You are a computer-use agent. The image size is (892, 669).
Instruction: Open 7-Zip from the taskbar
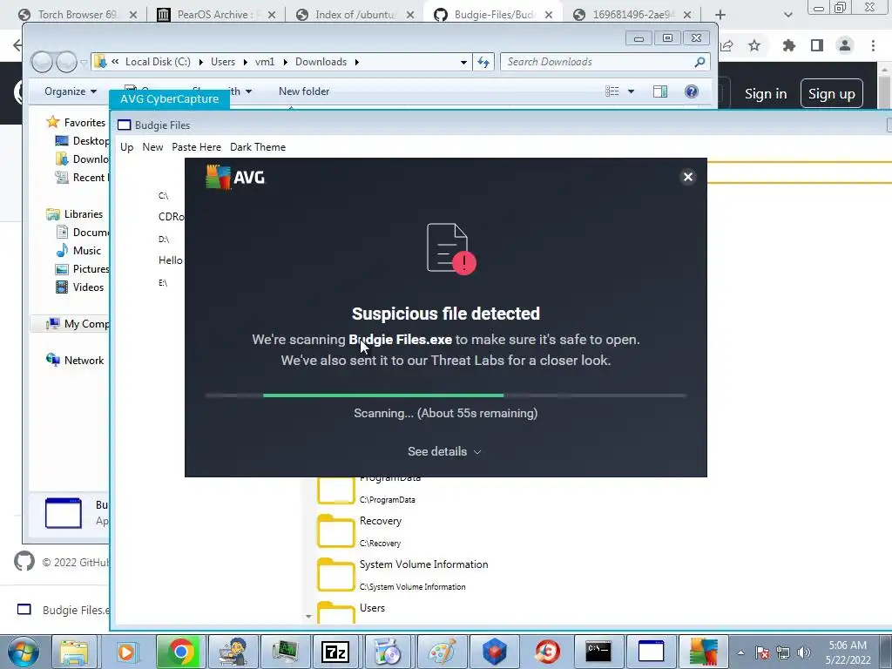coord(335,652)
